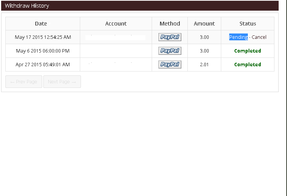
Task: Click the 2.01 amount cell
Action: point(204,65)
